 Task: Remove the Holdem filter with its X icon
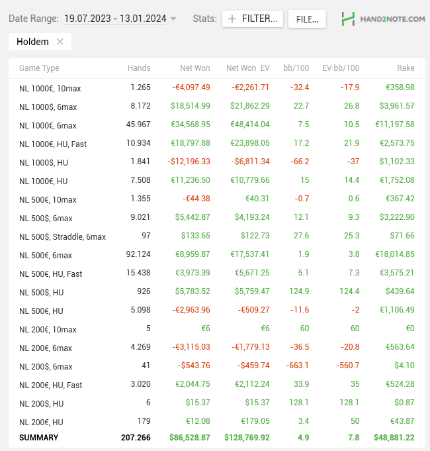click(x=60, y=42)
